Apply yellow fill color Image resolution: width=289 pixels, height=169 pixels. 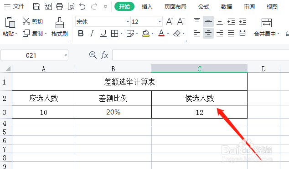[146, 34]
